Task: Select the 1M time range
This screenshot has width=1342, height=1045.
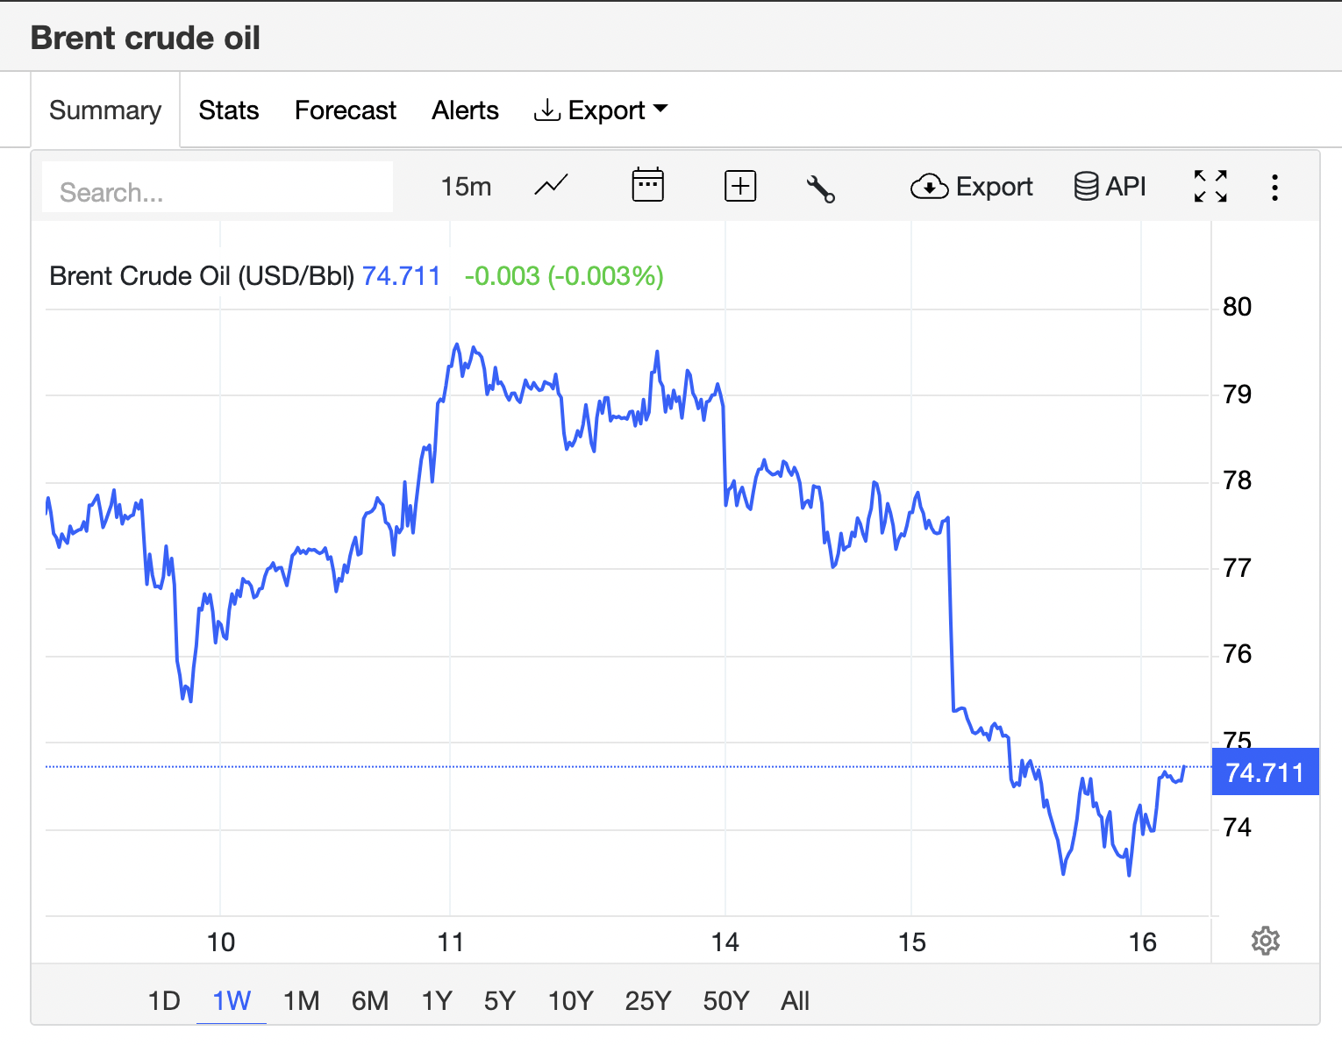Action: [x=301, y=1000]
